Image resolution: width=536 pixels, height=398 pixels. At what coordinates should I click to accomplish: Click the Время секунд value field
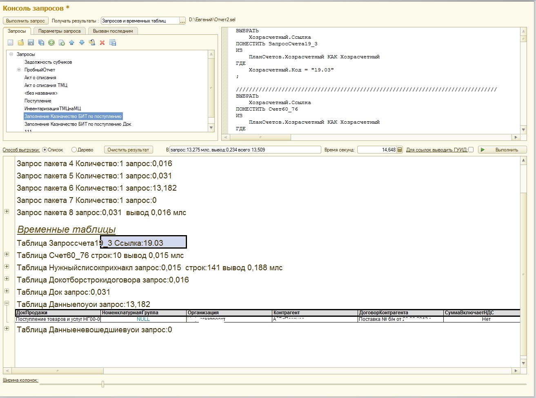point(377,150)
